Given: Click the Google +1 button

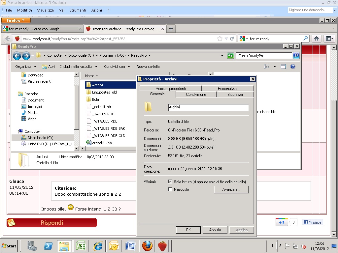Looking at the screenshot, I should (x=282, y=222).
